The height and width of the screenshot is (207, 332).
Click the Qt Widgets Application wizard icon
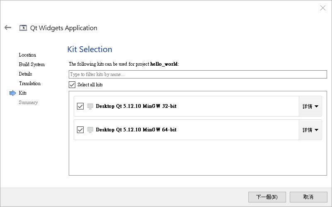click(23, 28)
